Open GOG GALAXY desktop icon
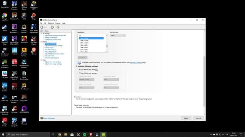 point(24,110)
